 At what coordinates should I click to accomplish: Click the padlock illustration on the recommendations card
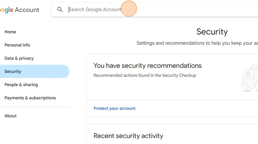(x=248, y=75)
